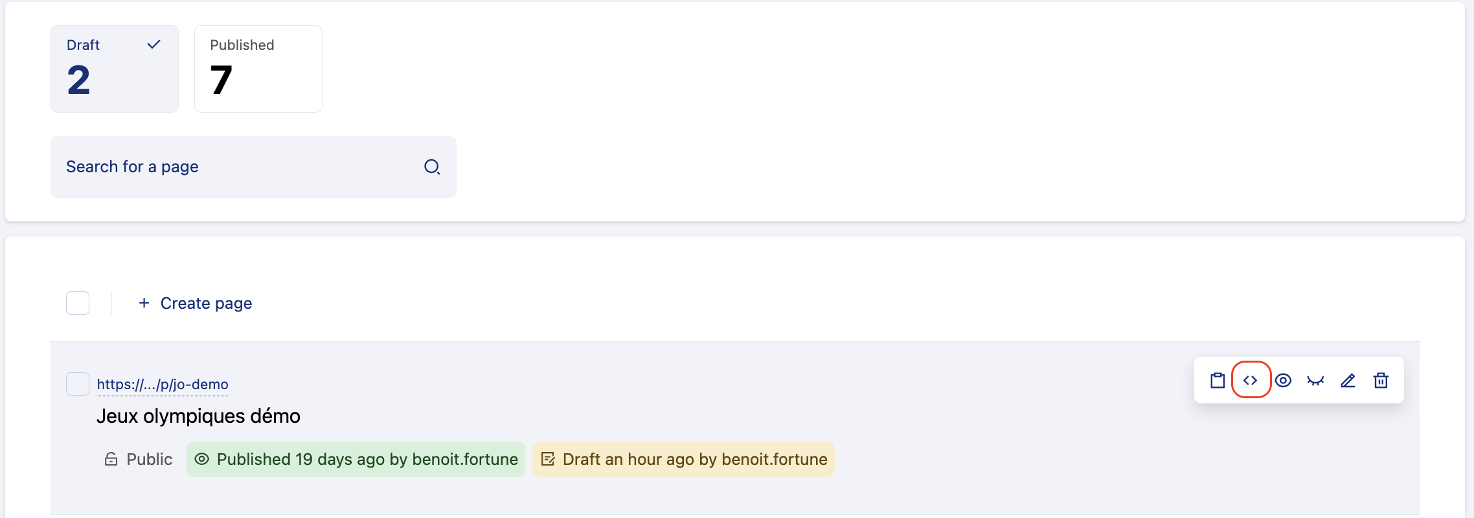
Task: Click the Draft an hour ago badge
Action: (683, 459)
